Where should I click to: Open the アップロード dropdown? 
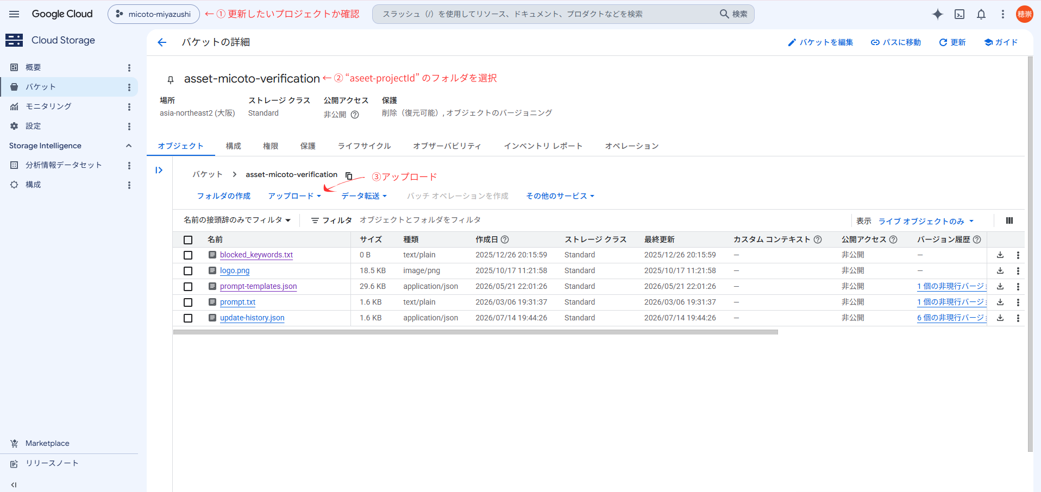[294, 196]
